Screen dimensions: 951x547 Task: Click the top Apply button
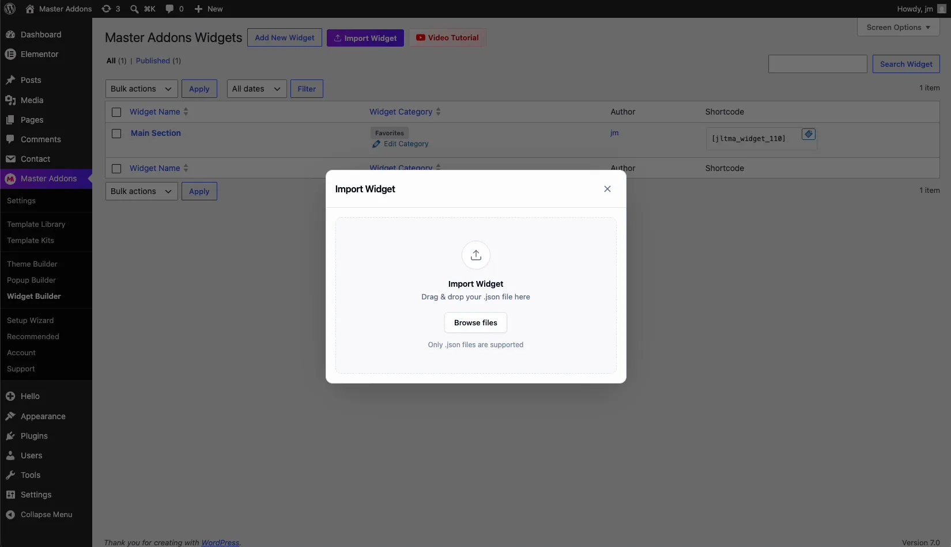pos(199,89)
